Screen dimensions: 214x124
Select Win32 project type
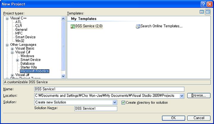[x=20, y=41]
